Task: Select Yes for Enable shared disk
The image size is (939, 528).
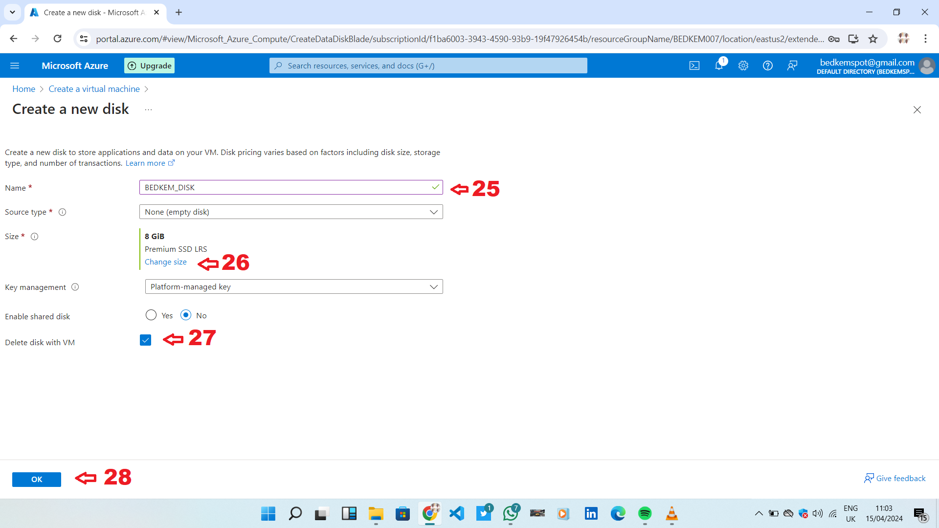Action: pos(151,315)
